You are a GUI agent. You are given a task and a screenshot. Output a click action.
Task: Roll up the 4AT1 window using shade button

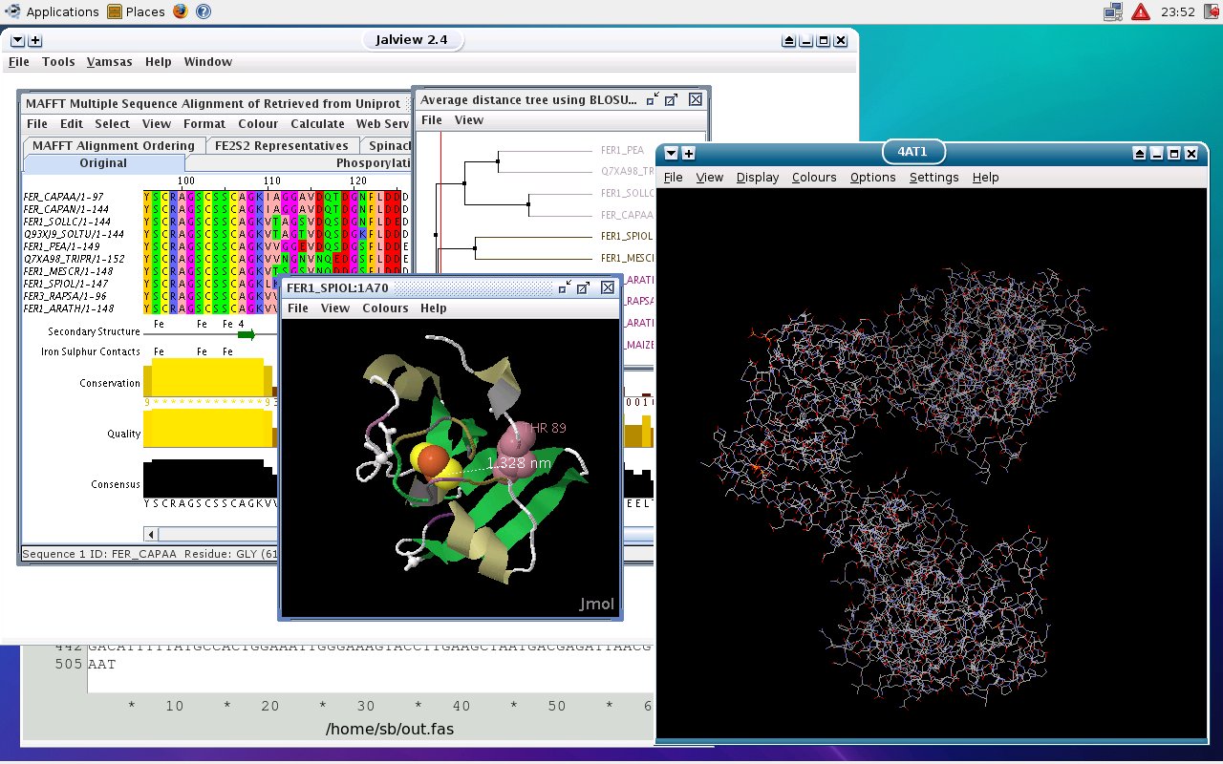point(1140,153)
